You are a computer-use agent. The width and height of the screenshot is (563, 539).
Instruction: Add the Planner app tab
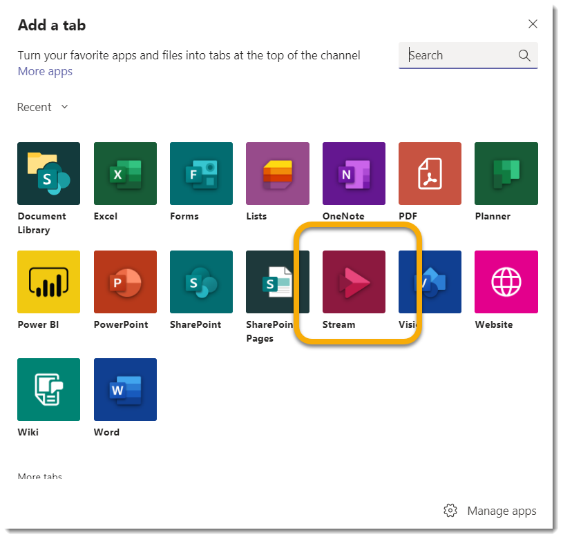click(x=506, y=173)
